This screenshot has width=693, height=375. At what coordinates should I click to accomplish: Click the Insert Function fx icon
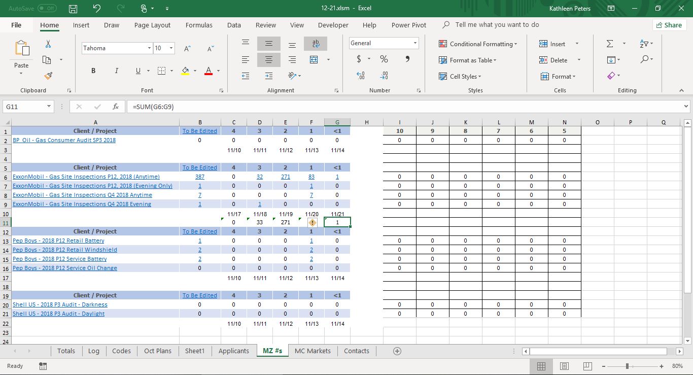click(x=116, y=107)
